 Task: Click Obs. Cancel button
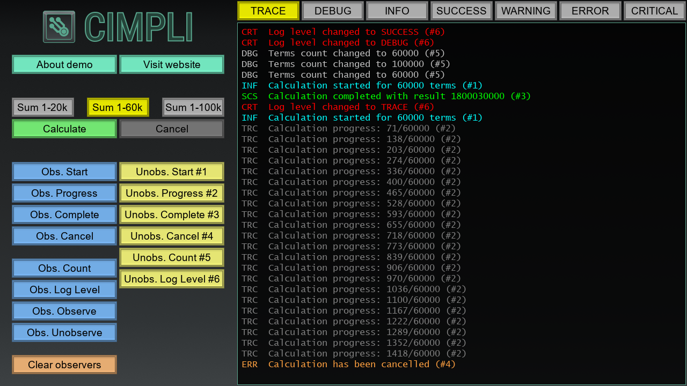[64, 236]
